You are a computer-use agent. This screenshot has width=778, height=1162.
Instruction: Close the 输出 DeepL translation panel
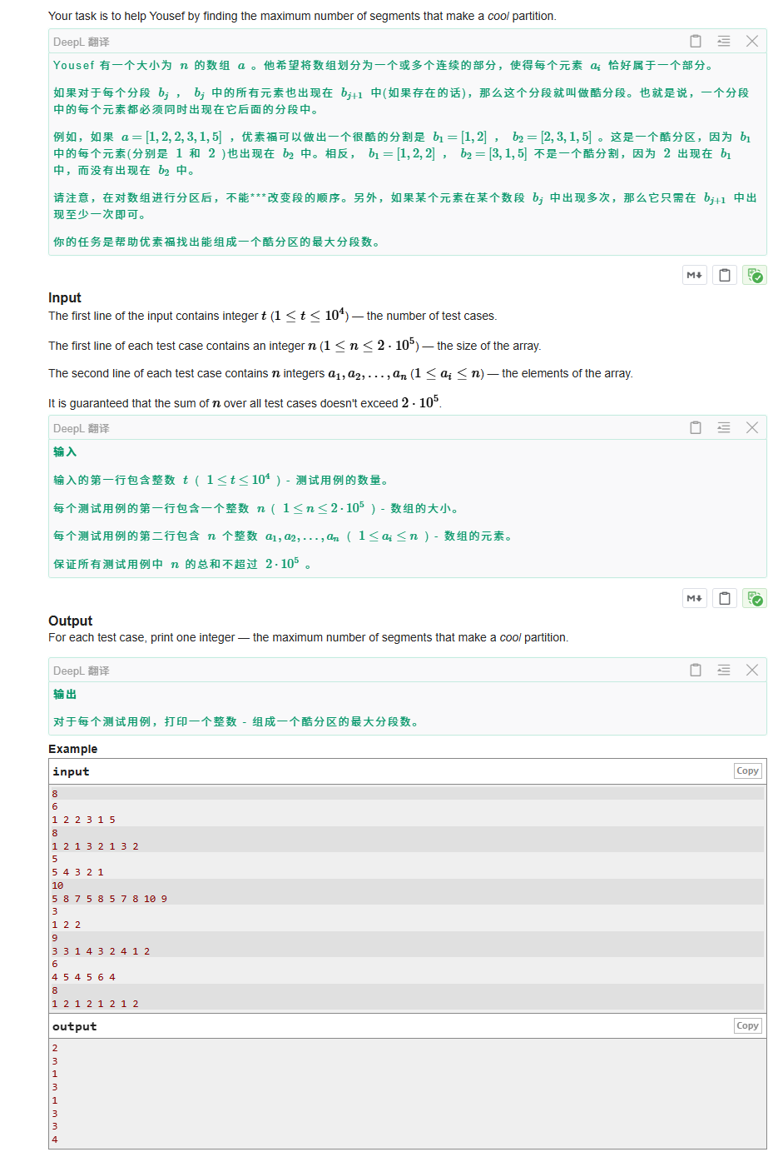tap(752, 670)
